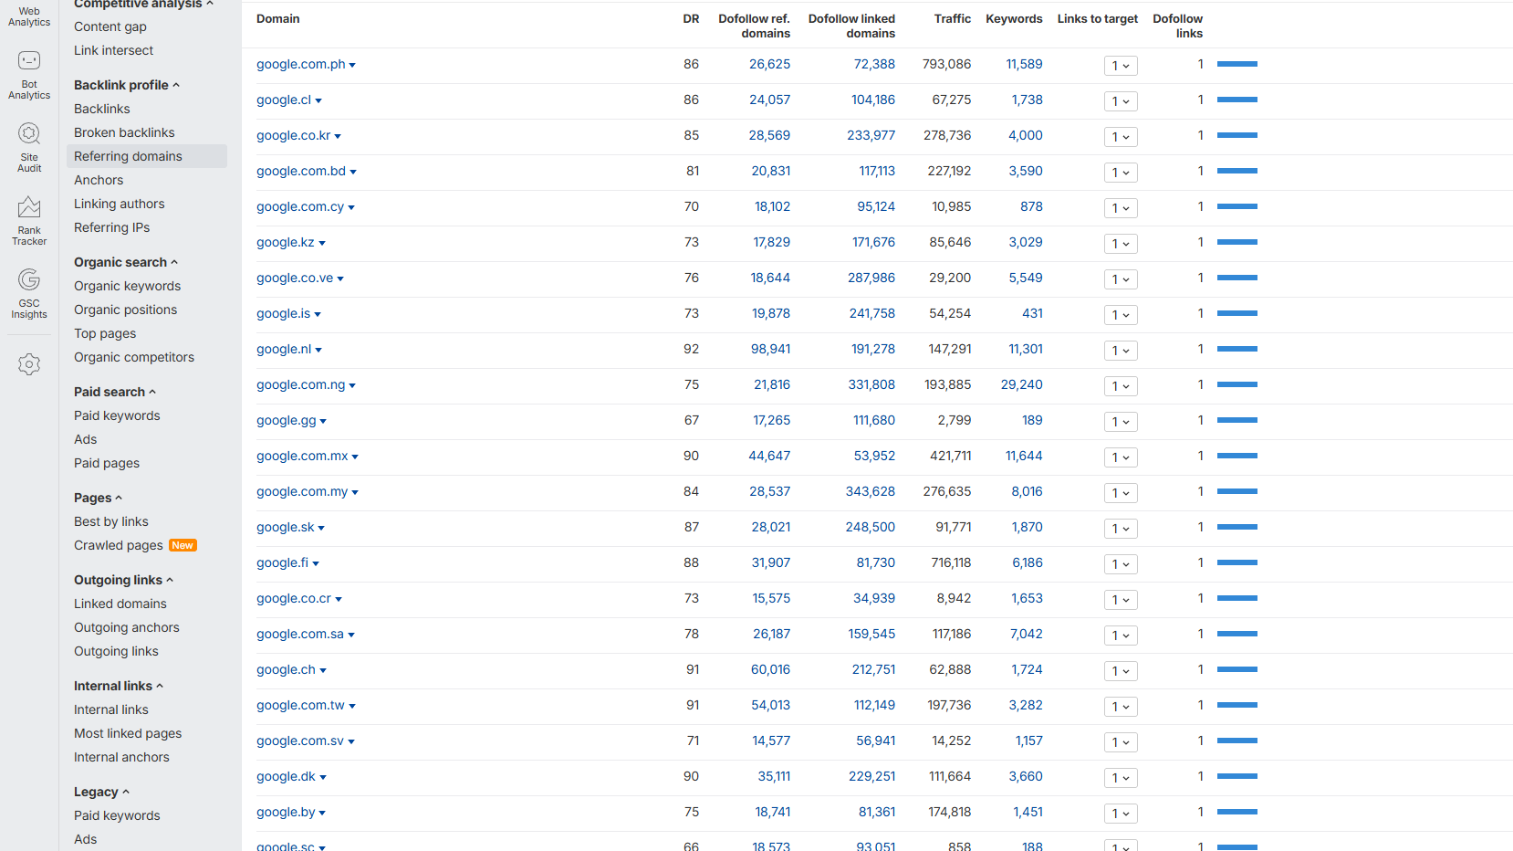Screen dimensions: 1513x851
Task: Open 11,644 keywords for google.com.mx
Action: click(1024, 456)
